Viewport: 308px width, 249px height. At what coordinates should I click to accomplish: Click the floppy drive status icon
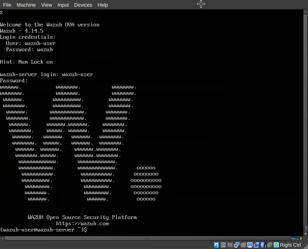click(223, 245)
